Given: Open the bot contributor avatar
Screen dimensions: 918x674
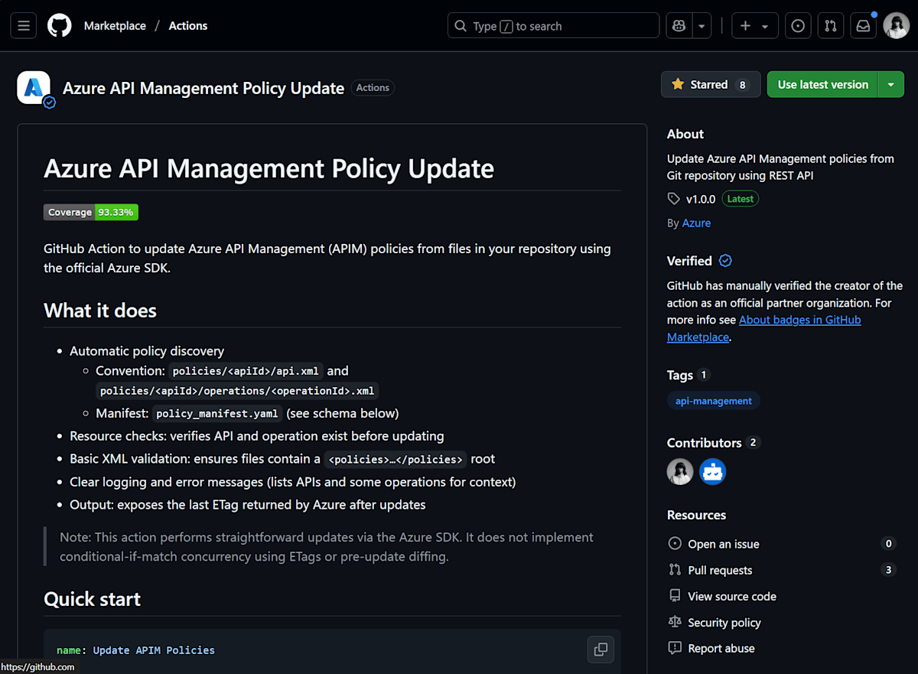Looking at the screenshot, I should pos(712,472).
